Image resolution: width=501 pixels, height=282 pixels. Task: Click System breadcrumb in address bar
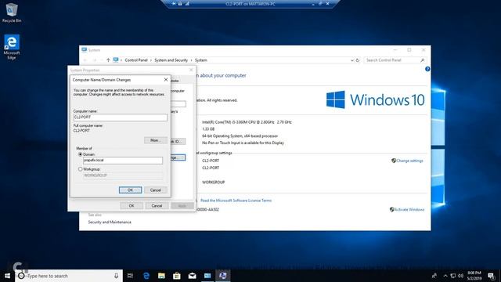point(201,60)
